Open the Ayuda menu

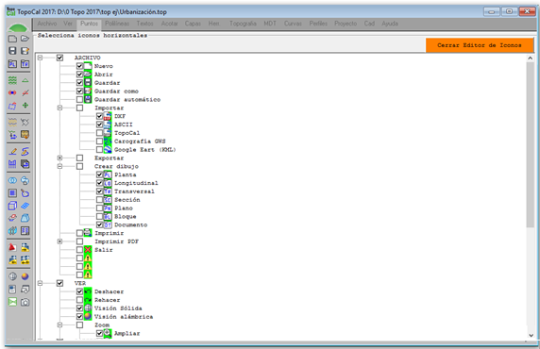tap(390, 24)
